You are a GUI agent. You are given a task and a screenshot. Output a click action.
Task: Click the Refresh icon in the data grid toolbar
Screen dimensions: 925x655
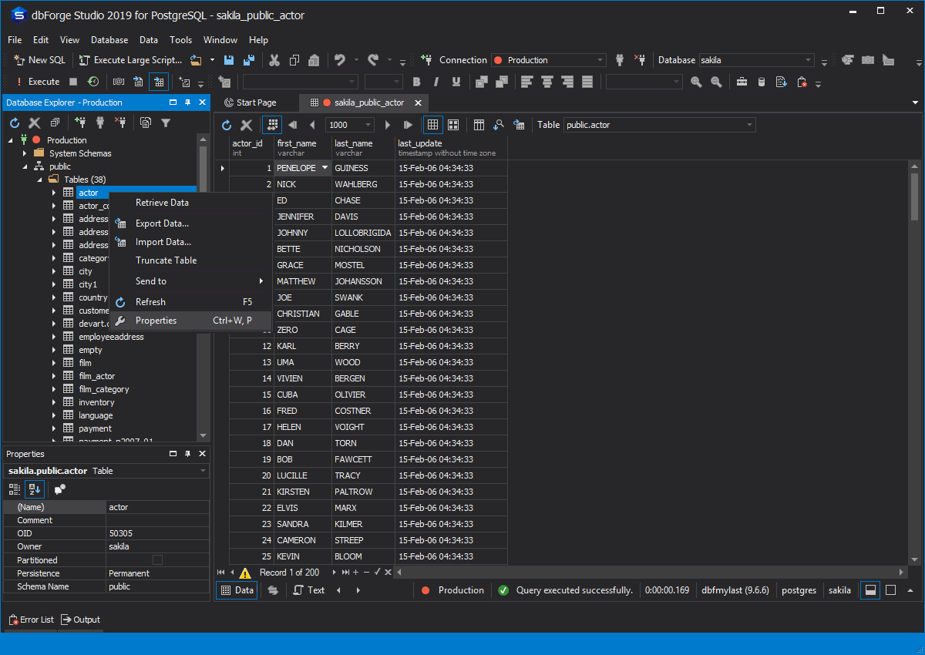226,124
